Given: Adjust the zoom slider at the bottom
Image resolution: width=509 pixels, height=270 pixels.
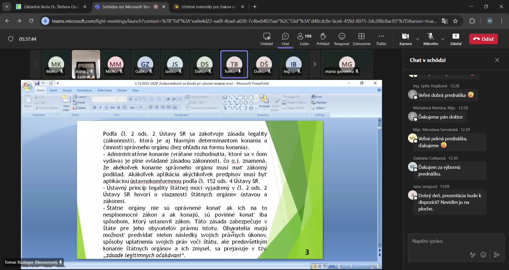Looking at the screenshot, I should click(x=352, y=266).
